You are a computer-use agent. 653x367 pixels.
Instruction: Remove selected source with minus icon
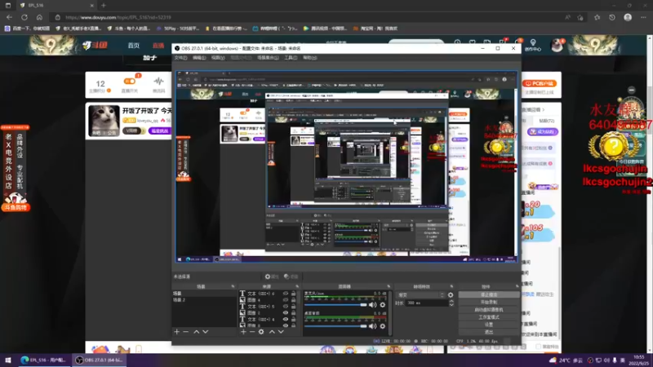coord(252,332)
